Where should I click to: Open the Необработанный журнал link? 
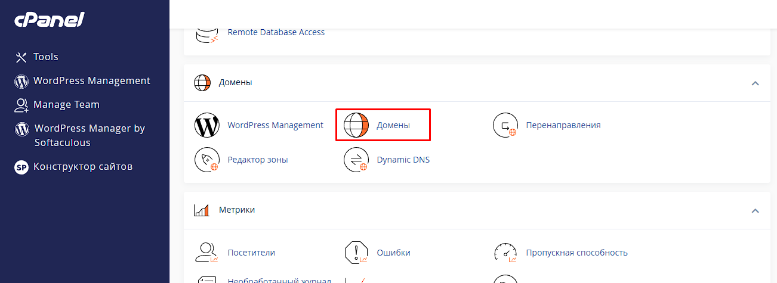coord(279,279)
